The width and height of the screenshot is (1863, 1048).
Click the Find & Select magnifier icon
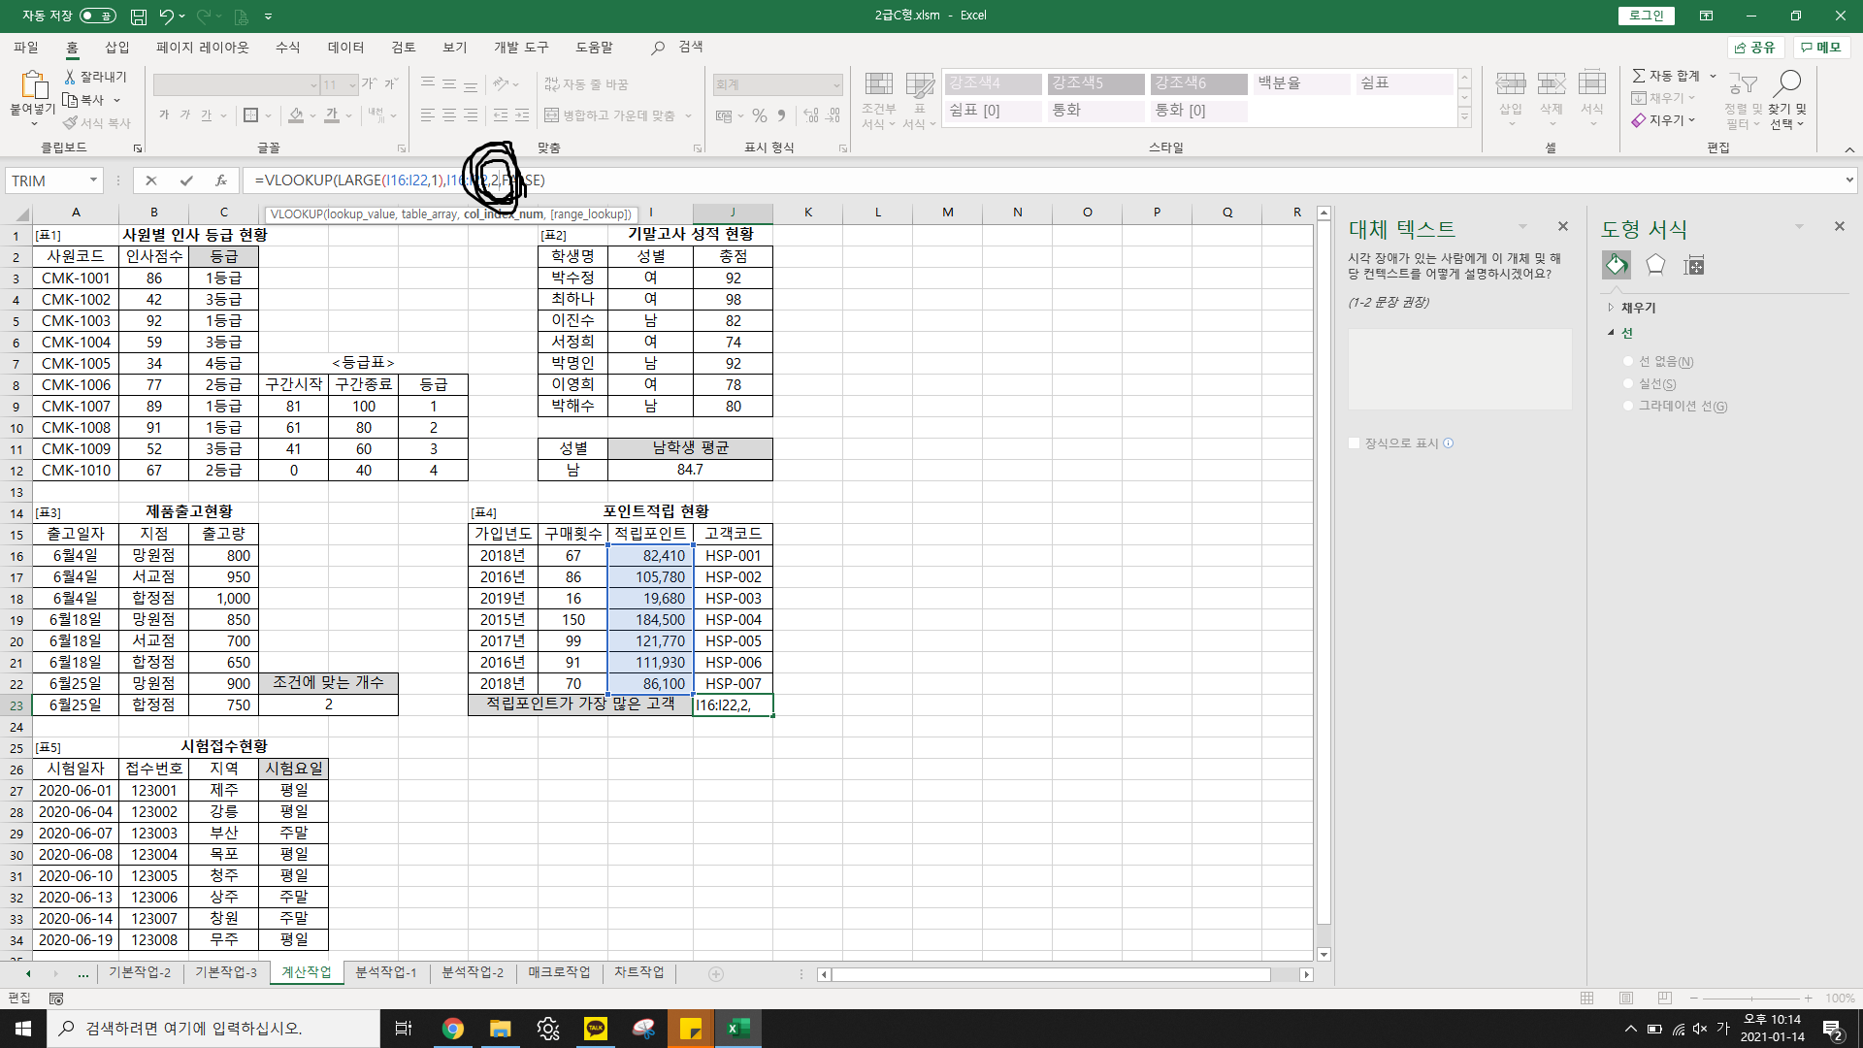(x=1786, y=83)
